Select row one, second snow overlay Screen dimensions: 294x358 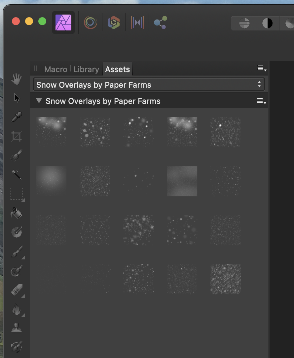[95, 132]
